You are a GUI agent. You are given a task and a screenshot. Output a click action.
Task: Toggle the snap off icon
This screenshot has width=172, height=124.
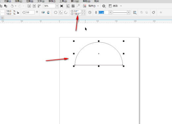[x=85, y=6]
